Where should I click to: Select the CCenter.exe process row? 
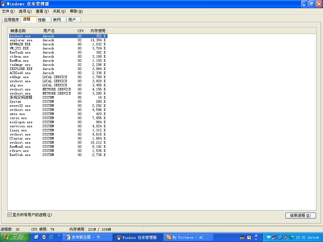click(x=58, y=139)
